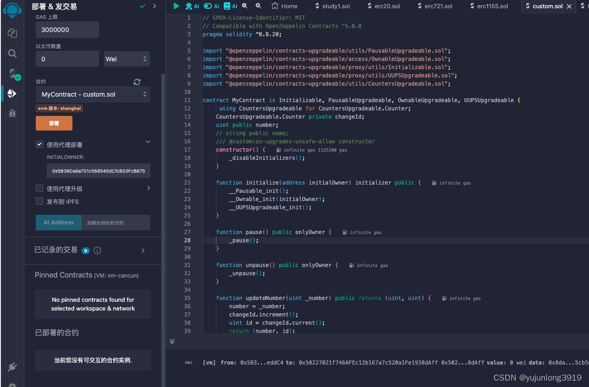Click the partially visible tab after custom.sol

[583, 6]
